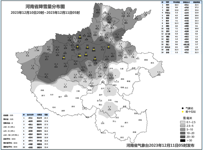Click the yellow 前十位站 legend dot
The image size is (203, 150).
[182, 112]
